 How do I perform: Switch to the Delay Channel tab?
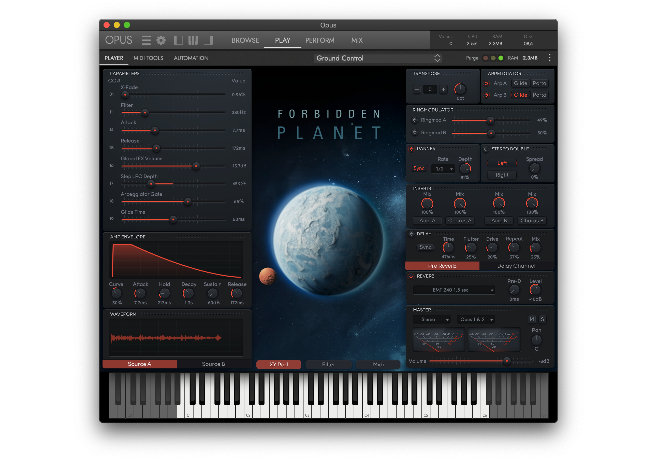516,266
